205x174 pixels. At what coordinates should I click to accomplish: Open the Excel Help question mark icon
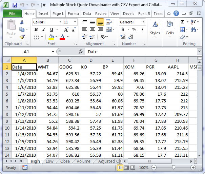point(176,14)
